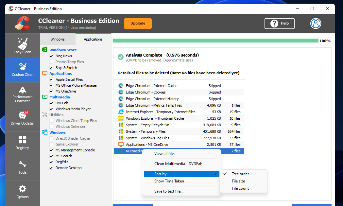Toggle the MS Management Console checkbox
Image resolution: width=343 pixels, height=206 pixels.
51,150
